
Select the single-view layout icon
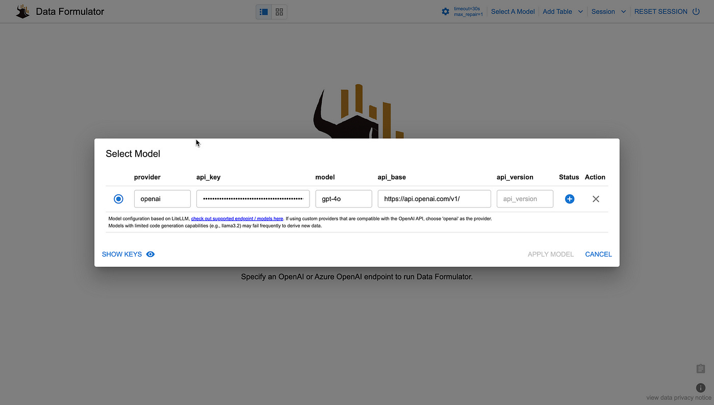pyautogui.click(x=263, y=11)
